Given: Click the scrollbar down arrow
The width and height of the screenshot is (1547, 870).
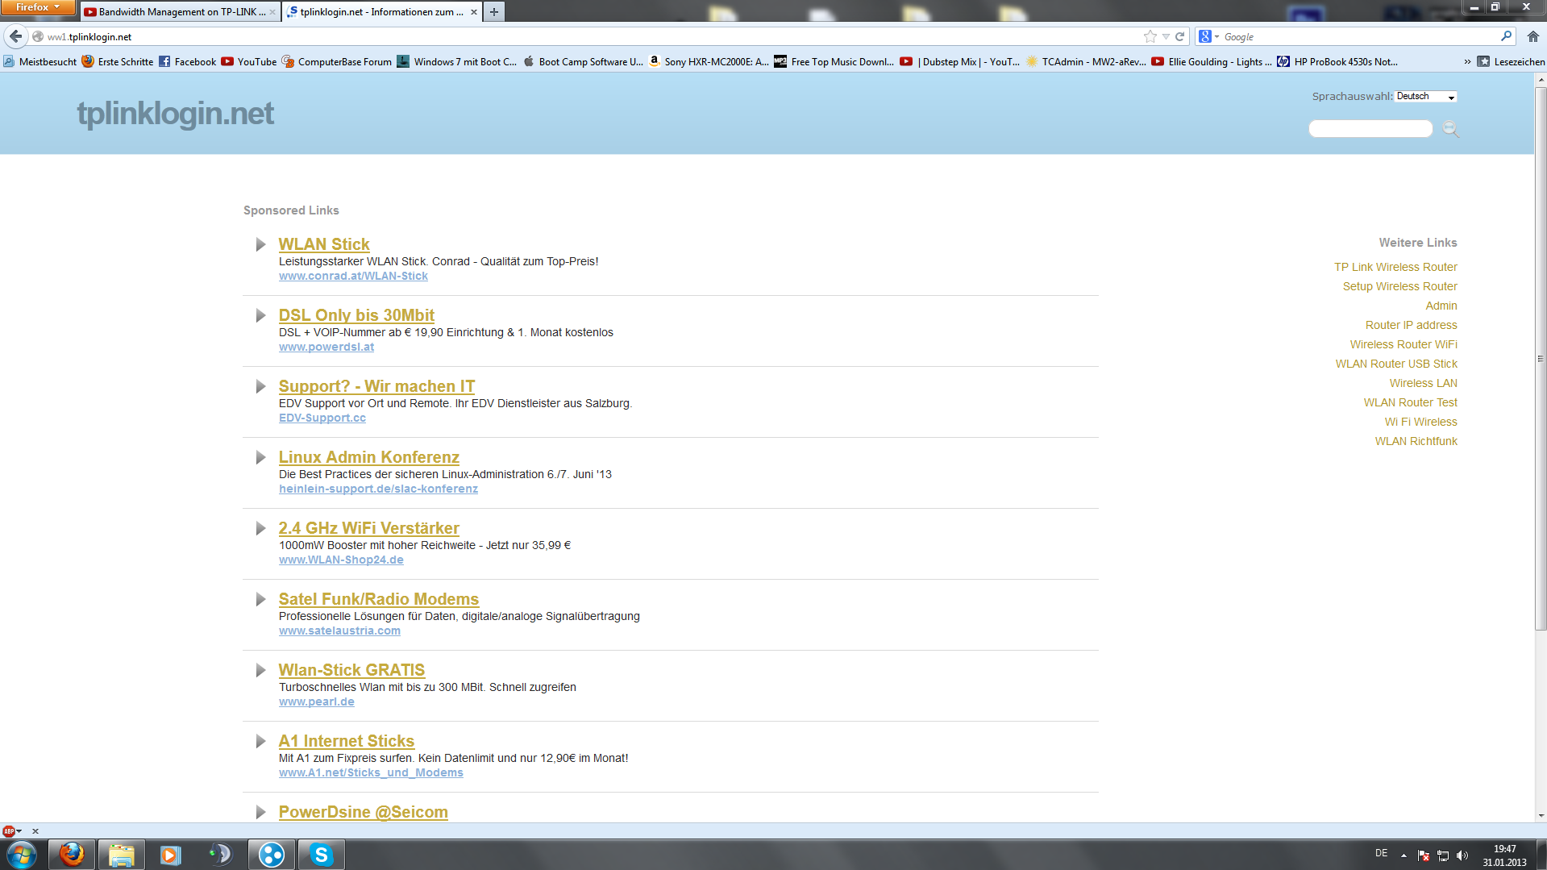Looking at the screenshot, I should [1541, 815].
